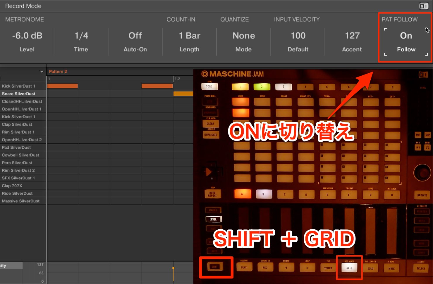Select group C button
The image size is (433, 284).
[285, 194]
